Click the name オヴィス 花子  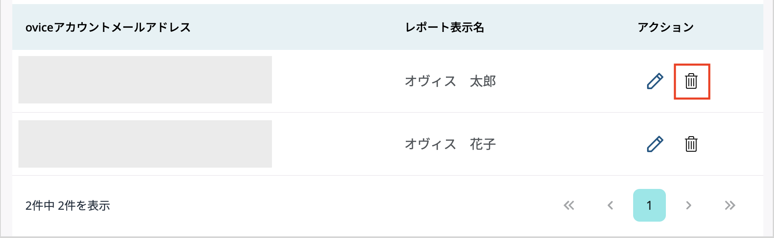pyautogui.click(x=450, y=144)
